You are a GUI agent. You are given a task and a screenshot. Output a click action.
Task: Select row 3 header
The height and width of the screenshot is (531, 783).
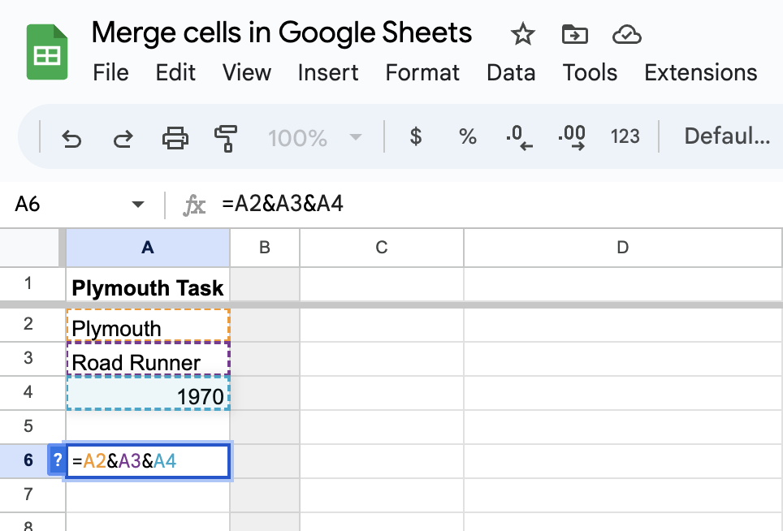pos(28,358)
